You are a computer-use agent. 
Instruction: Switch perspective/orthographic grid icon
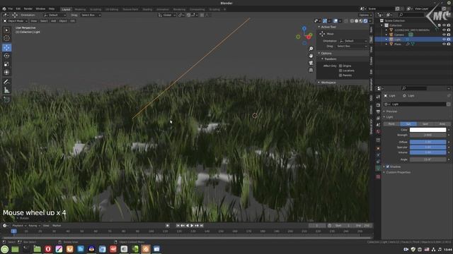pos(311,70)
